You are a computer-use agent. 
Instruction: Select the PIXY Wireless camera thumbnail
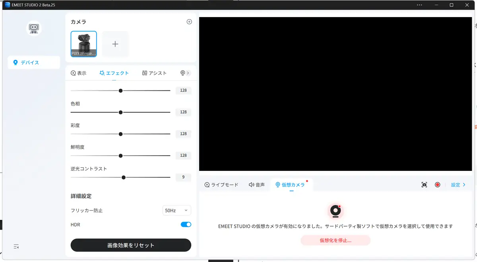point(83,44)
